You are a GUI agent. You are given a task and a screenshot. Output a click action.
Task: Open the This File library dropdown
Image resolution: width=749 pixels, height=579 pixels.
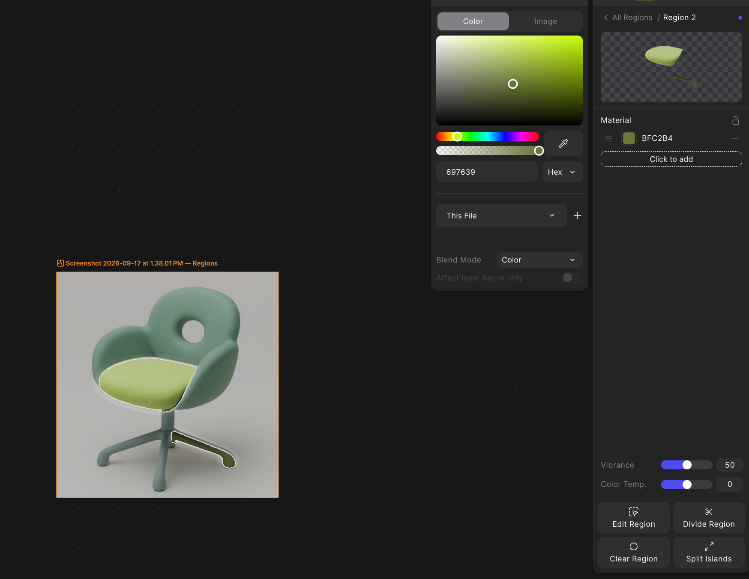tap(501, 216)
